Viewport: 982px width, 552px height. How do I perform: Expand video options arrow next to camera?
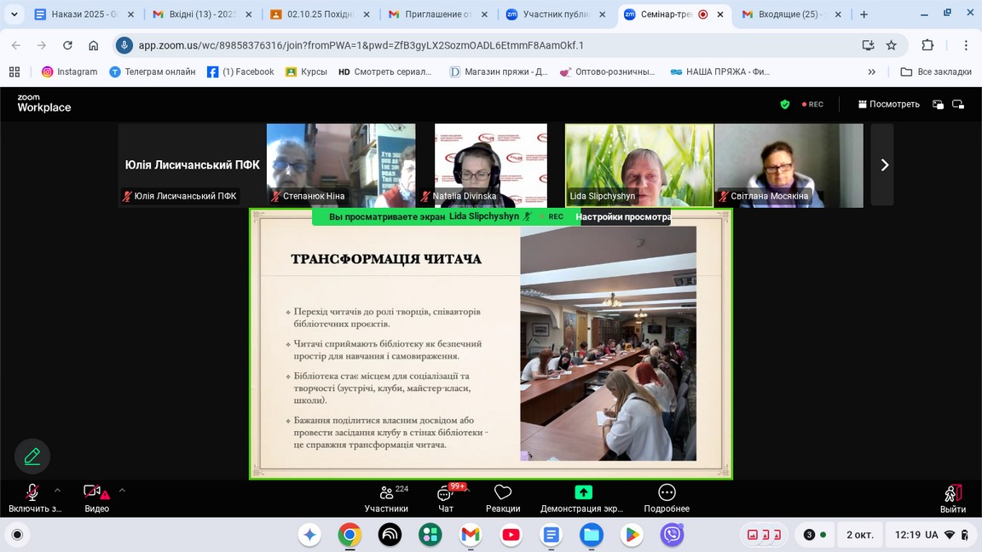[x=122, y=490]
